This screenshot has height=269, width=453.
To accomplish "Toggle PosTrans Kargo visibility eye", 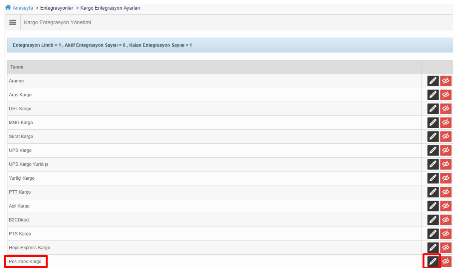I will [x=446, y=262].
